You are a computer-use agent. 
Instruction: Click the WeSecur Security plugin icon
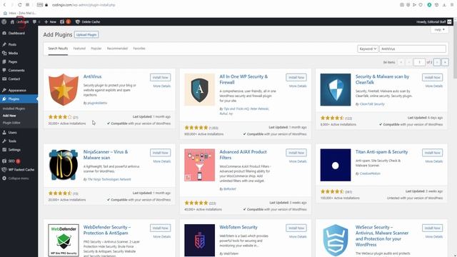tap(336, 241)
